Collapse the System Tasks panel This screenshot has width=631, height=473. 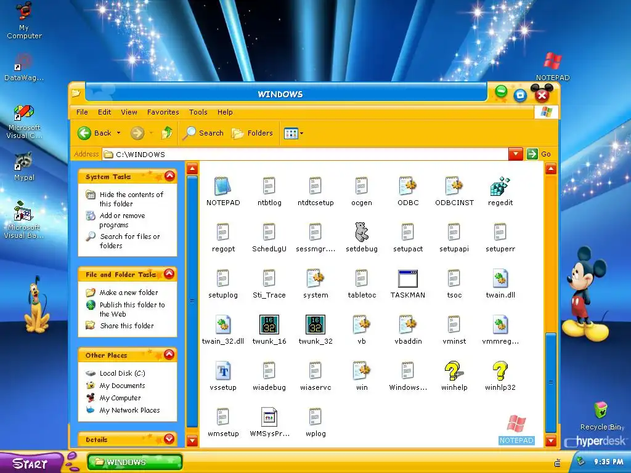170,176
